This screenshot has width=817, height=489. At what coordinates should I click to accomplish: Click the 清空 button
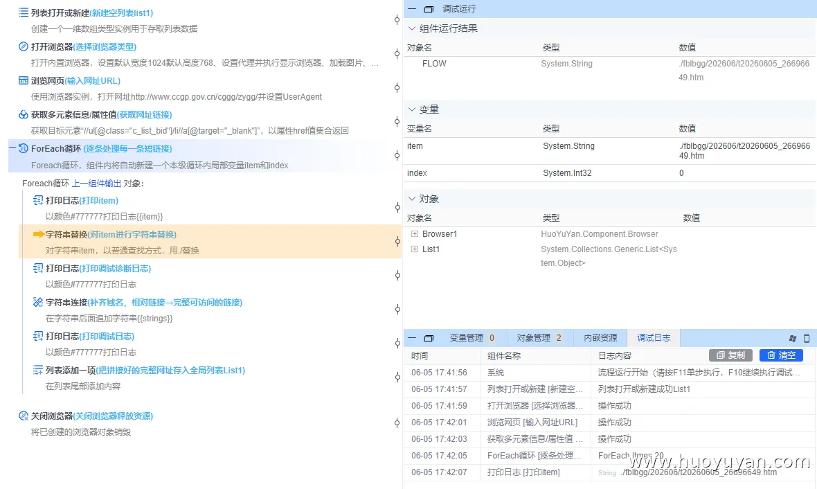781,355
